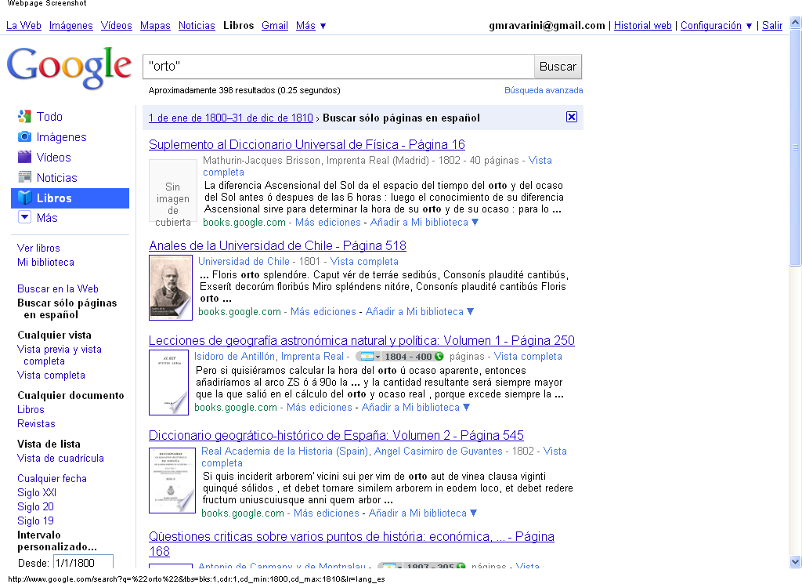Click Salir to sign out

(x=771, y=25)
